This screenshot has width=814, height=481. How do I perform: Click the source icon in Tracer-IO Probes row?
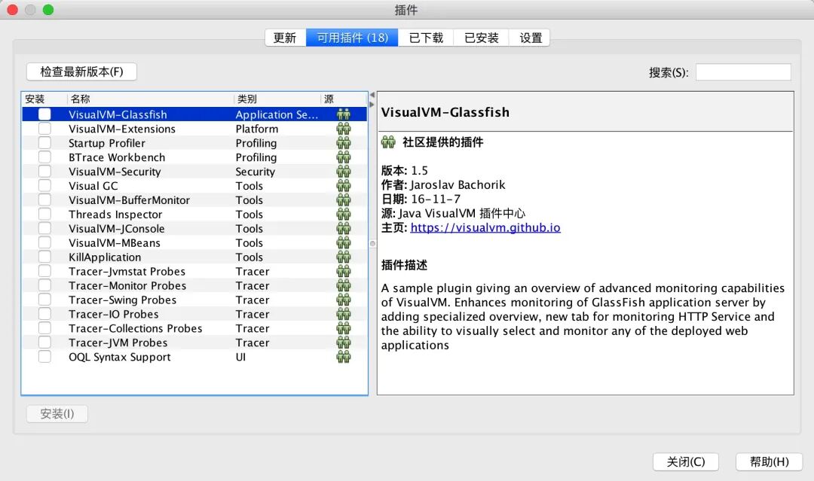pyautogui.click(x=344, y=314)
